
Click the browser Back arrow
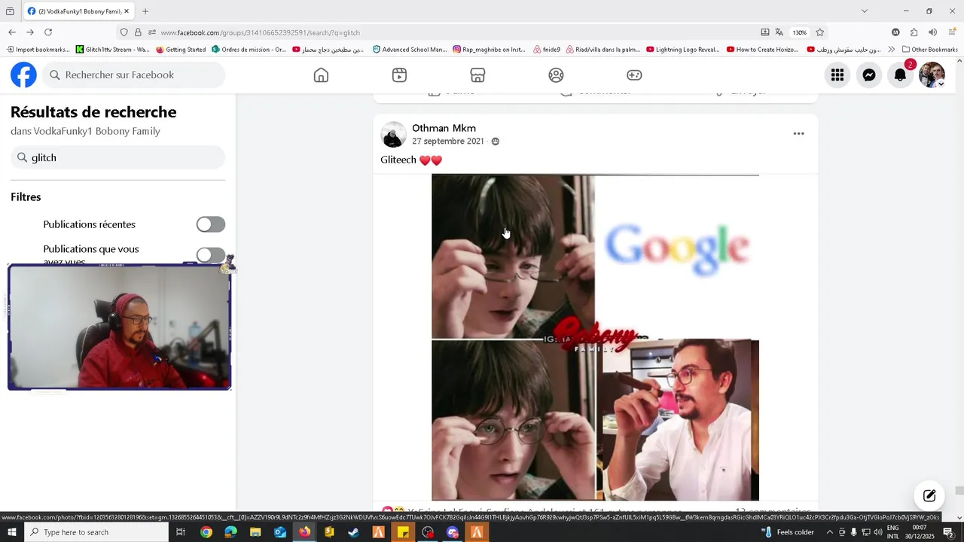tap(11, 32)
